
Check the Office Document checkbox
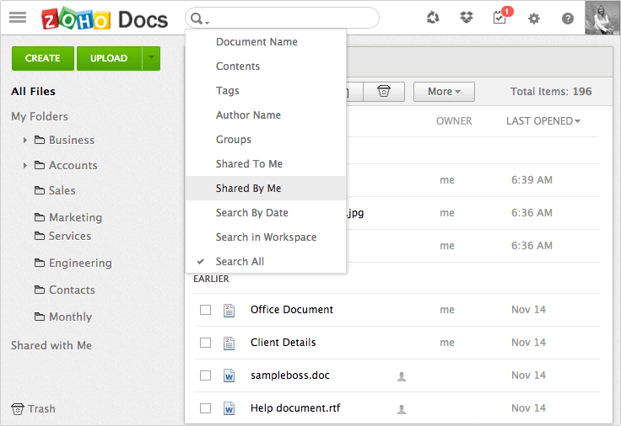pyautogui.click(x=205, y=310)
